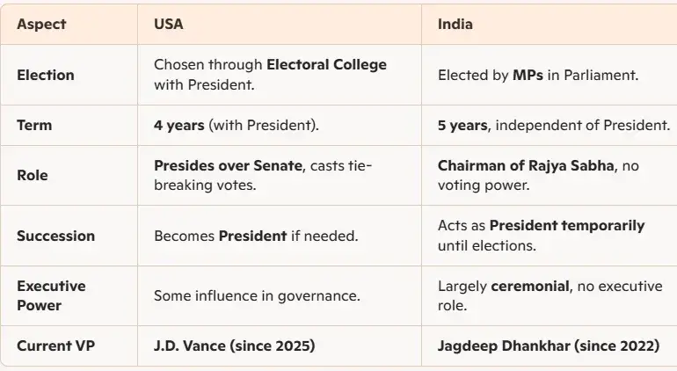Click the USA column header

click(169, 25)
